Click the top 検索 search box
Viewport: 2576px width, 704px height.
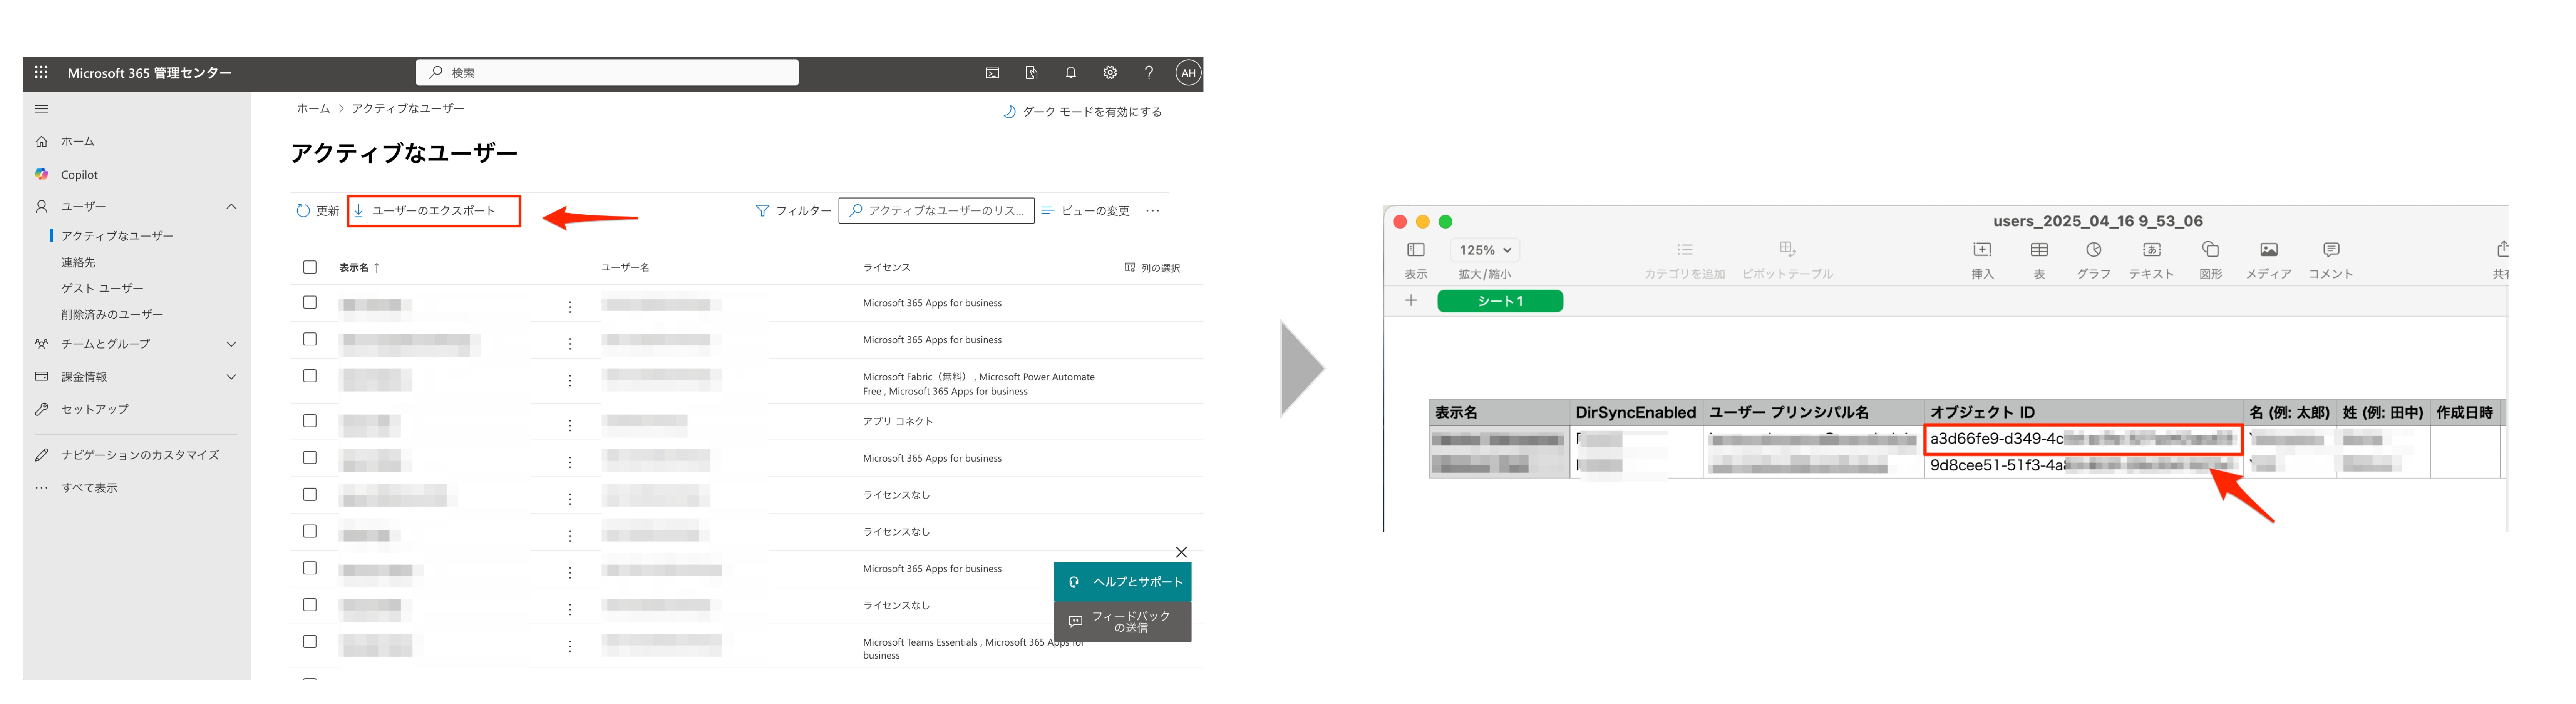pos(607,73)
